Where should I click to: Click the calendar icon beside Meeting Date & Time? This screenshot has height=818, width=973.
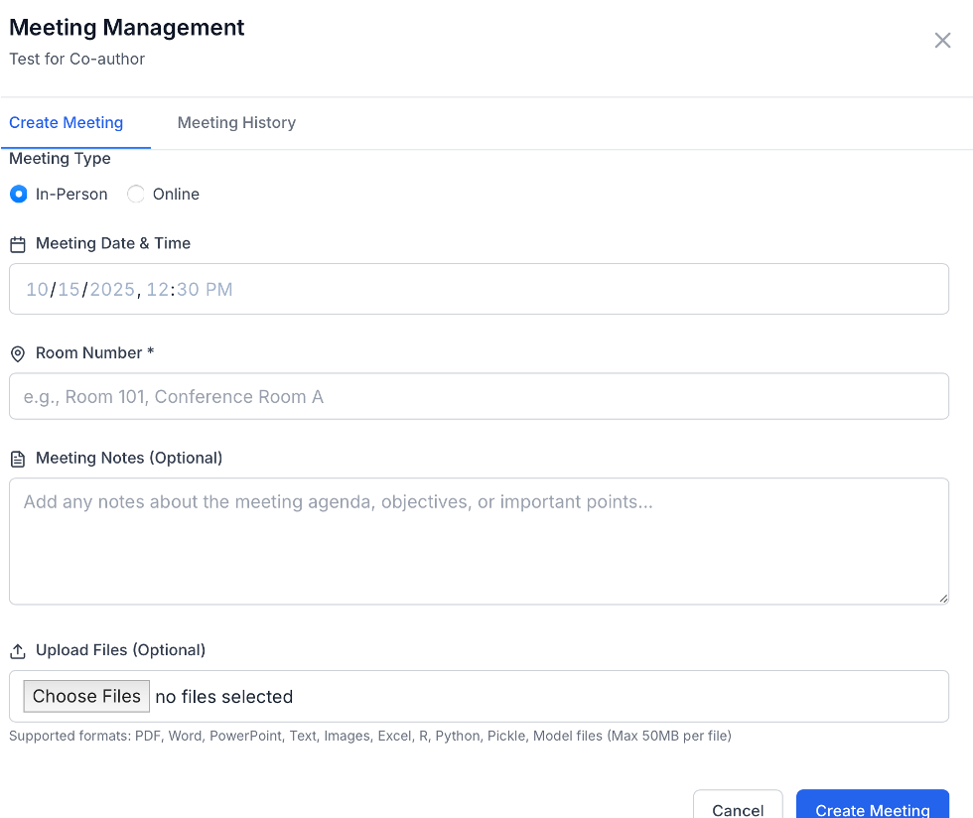pos(17,243)
